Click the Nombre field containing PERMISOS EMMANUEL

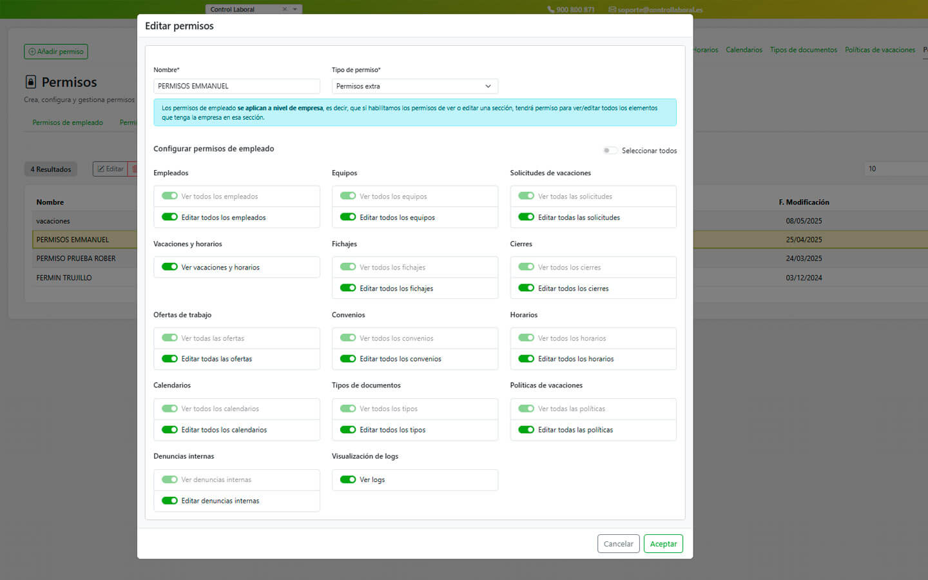(x=237, y=86)
